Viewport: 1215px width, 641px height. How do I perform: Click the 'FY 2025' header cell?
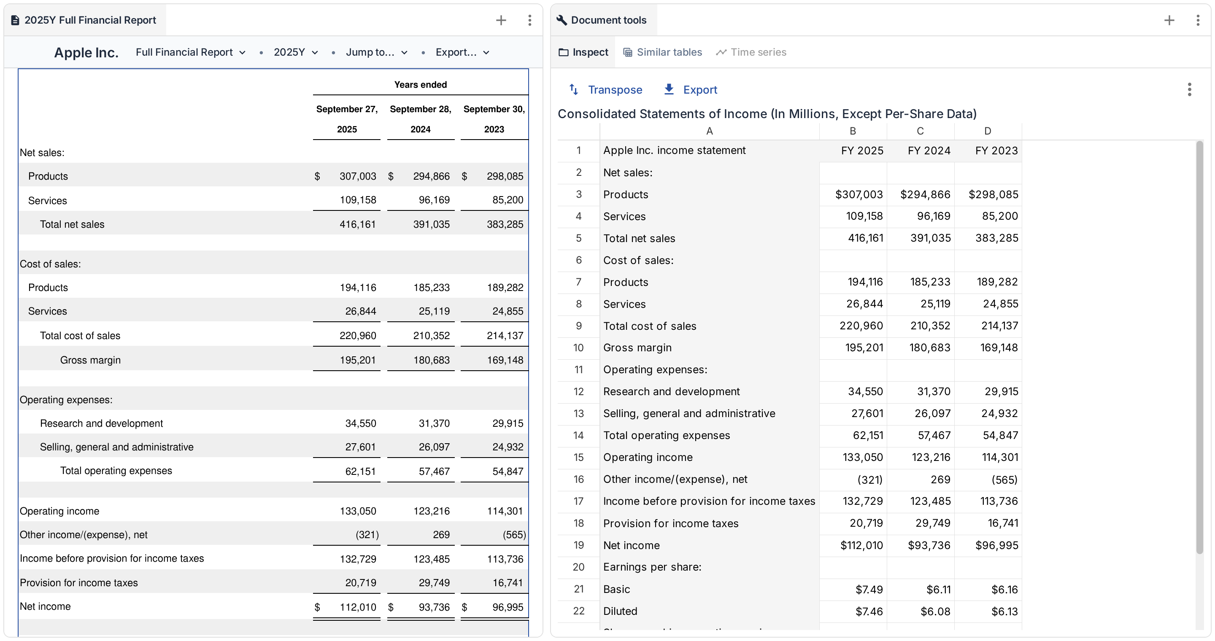coord(853,151)
